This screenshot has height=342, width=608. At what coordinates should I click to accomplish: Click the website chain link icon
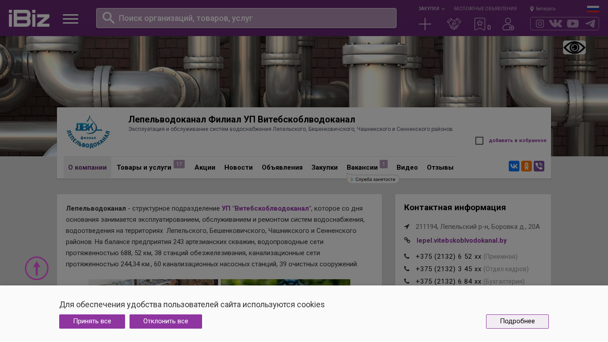(407, 240)
